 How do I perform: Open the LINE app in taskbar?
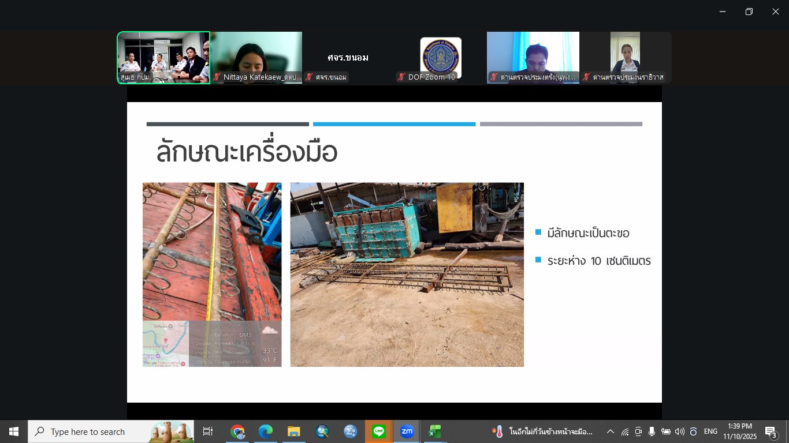point(379,431)
